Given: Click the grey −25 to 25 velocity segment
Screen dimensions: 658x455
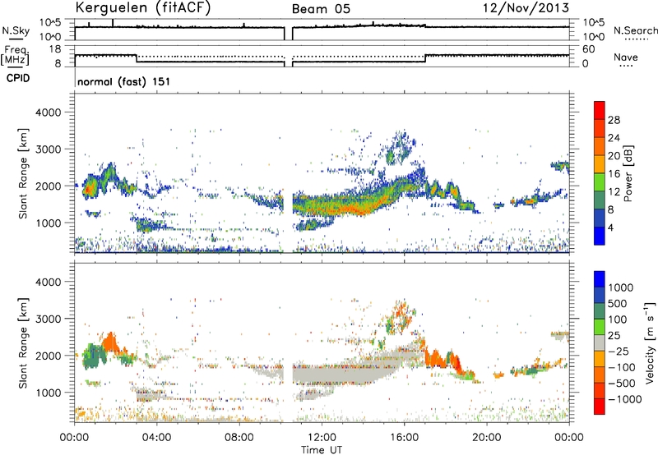Looking at the screenshot, I should point(600,342).
